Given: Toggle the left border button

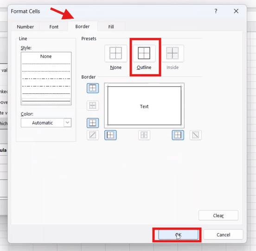Looking at the screenshot, I should pyautogui.click(x=110, y=135).
